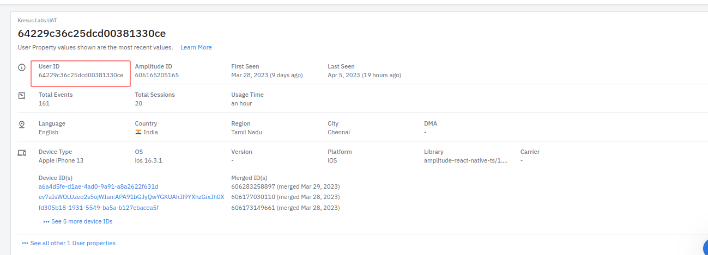
Task: Click the large user ID page heading
Action: (x=92, y=33)
